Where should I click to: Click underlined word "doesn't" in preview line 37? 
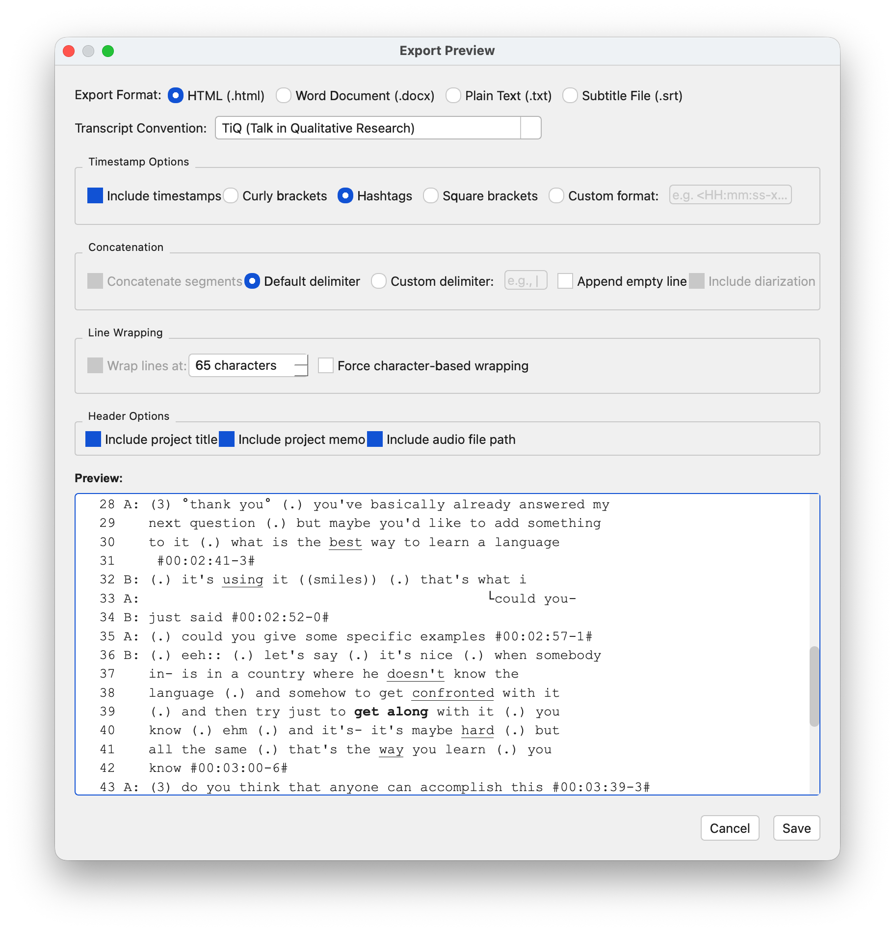pyautogui.click(x=416, y=674)
